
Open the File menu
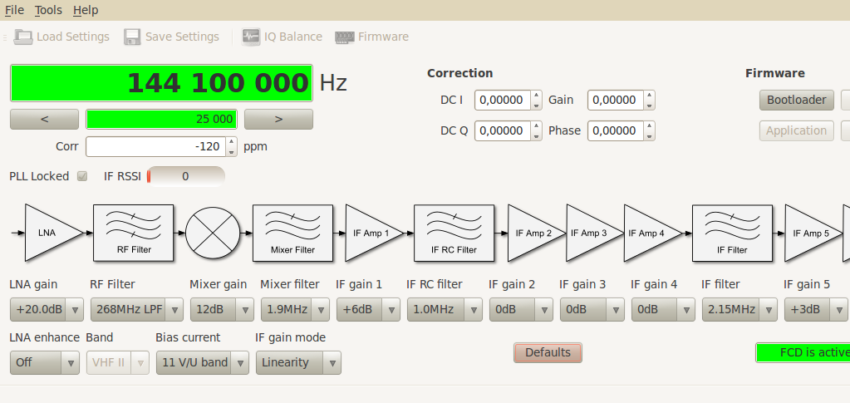14,10
